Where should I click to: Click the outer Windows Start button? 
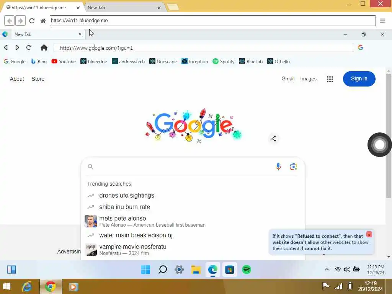[x=7, y=286]
